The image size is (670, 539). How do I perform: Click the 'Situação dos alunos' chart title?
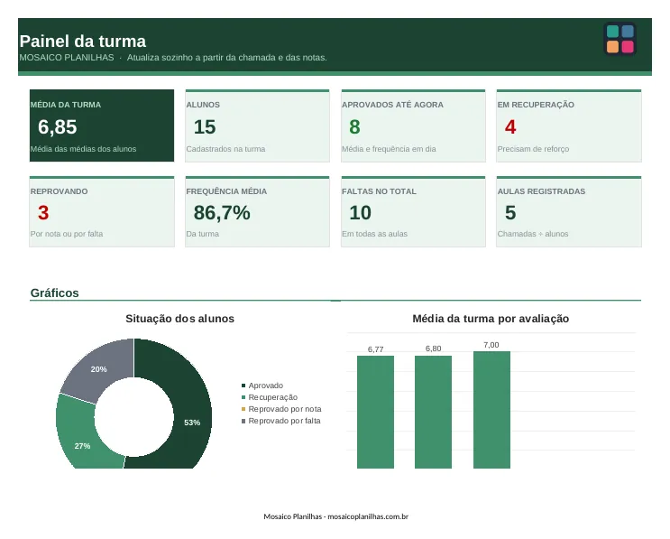[x=179, y=319]
